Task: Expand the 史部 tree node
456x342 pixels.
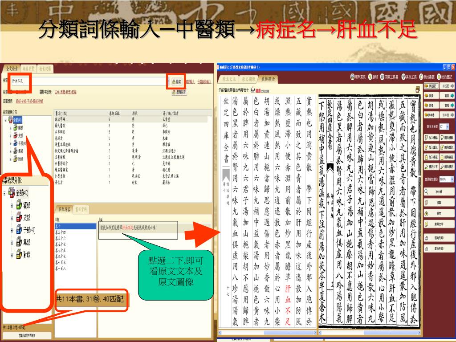Action: click(11, 135)
